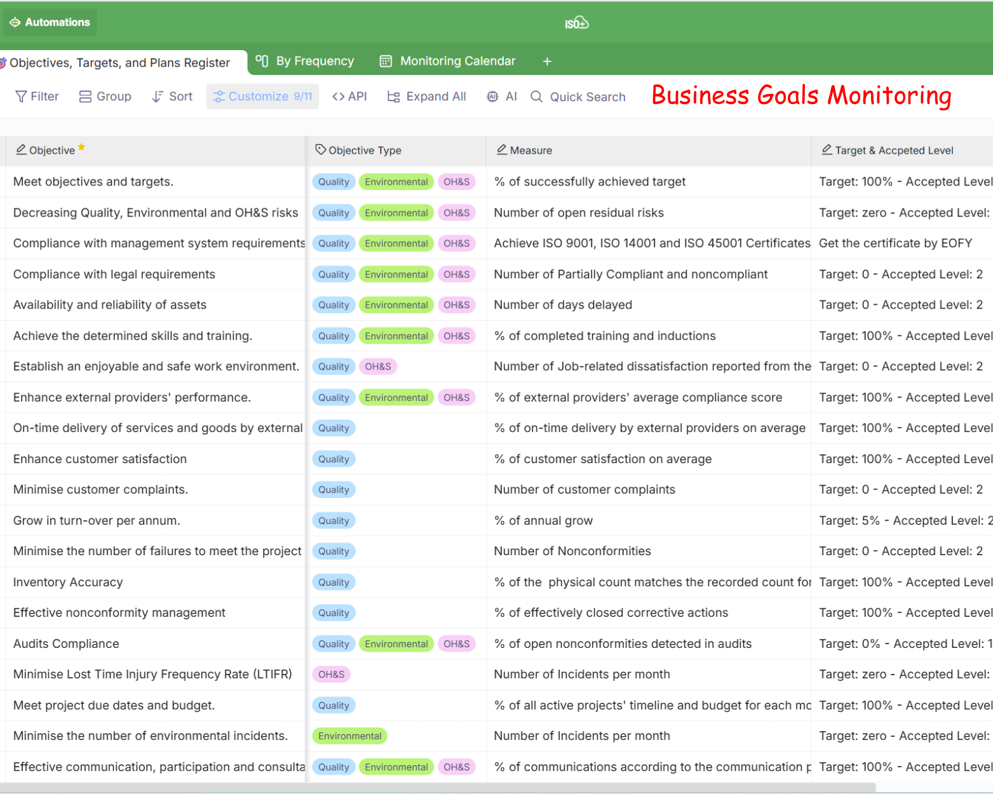Click the Group rows icon
The width and height of the screenshot is (993, 794).
pyautogui.click(x=85, y=97)
